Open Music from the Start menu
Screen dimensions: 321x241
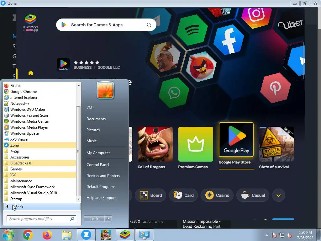click(x=91, y=141)
